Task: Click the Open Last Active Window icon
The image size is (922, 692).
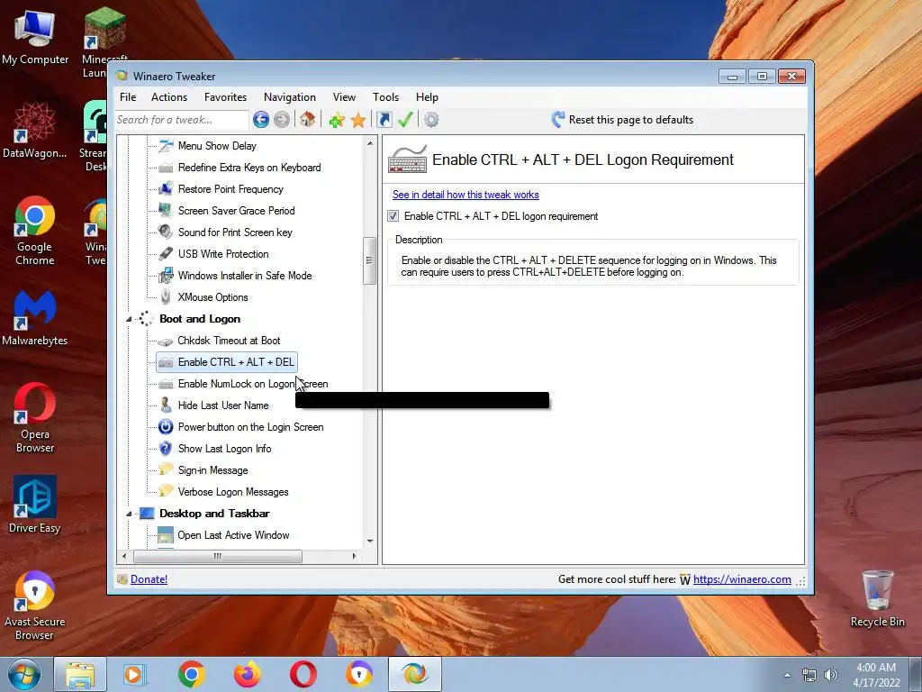Action: (166, 535)
